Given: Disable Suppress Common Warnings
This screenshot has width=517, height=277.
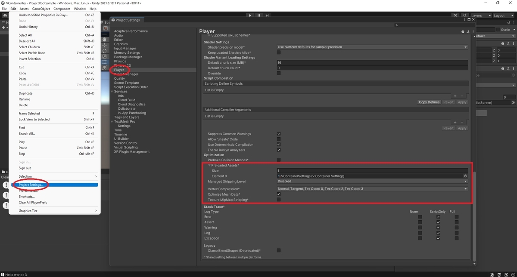Looking at the screenshot, I should tap(278, 133).
